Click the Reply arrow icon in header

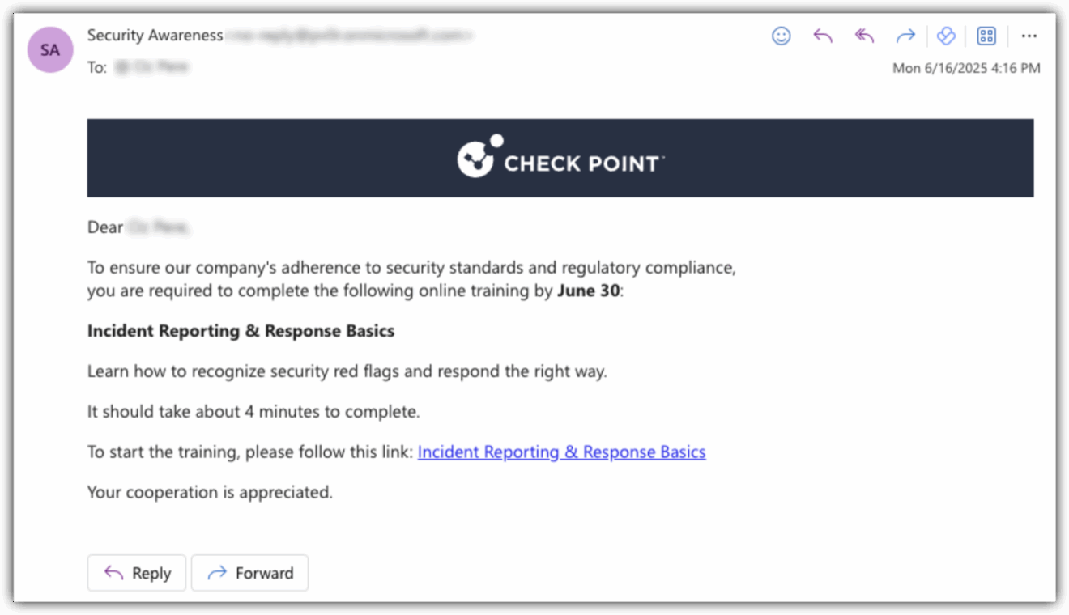pos(823,36)
